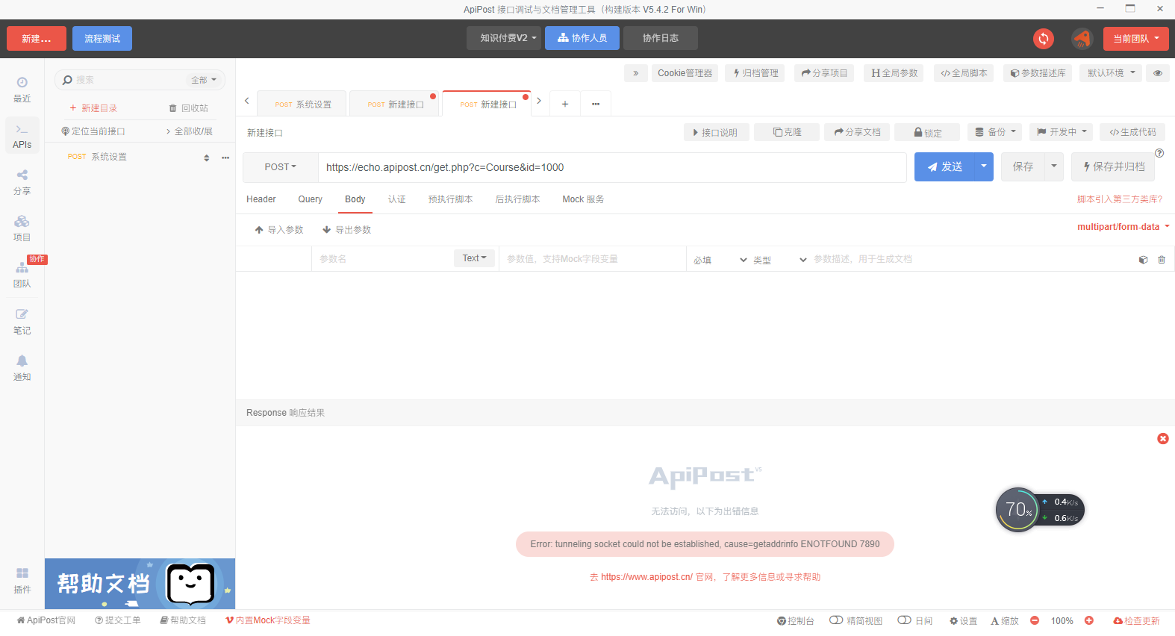Open the 知识付费V2 project dropdown
Viewport: 1175px width, 636px height.
pyautogui.click(x=504, y=38)
